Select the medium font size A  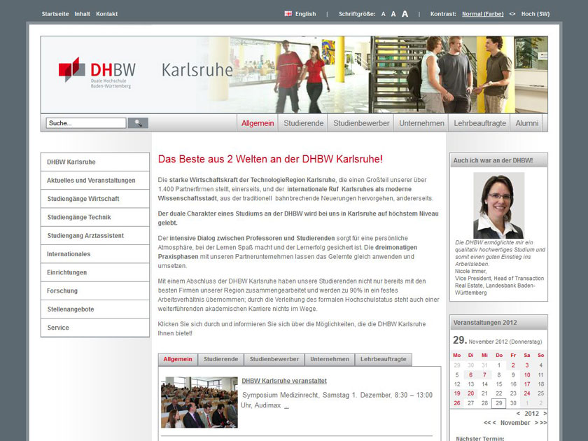[x=393, y=14]
